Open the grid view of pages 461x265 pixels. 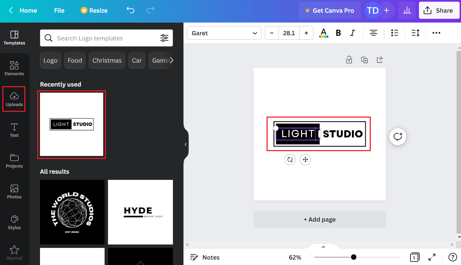tap(415, 257)
